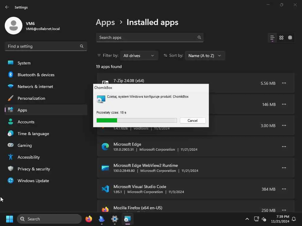Open the Windows Start menu
Viewport: 302px width, 226px height.
point(9,219)
